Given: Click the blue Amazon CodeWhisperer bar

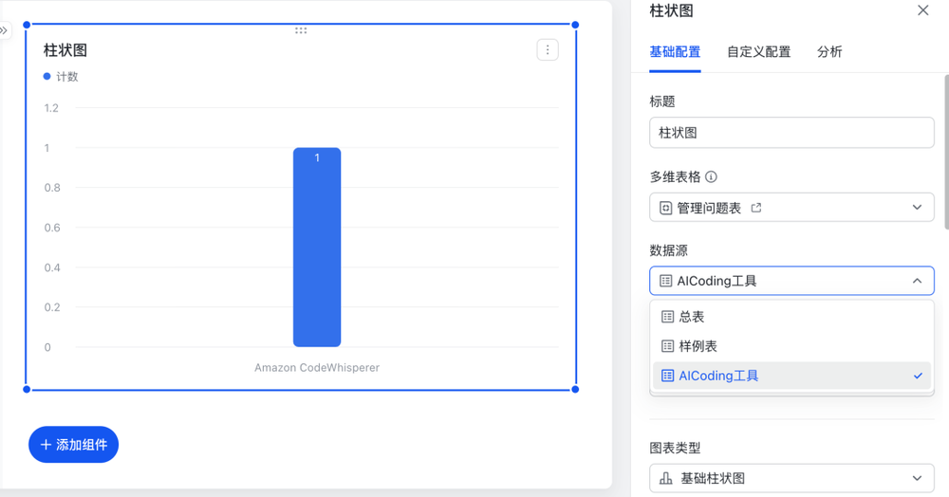Looking at the screenshot, I should tap(316, 247).
